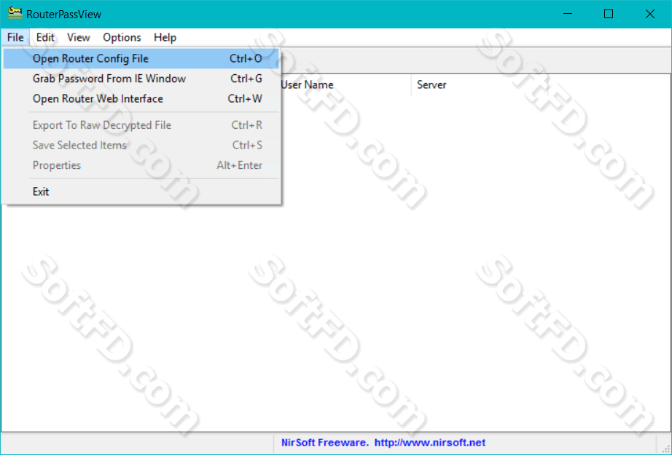Click the NirSoft Freeware status bar text
Screen dimensions: 672x455
(x=383, y=443)
